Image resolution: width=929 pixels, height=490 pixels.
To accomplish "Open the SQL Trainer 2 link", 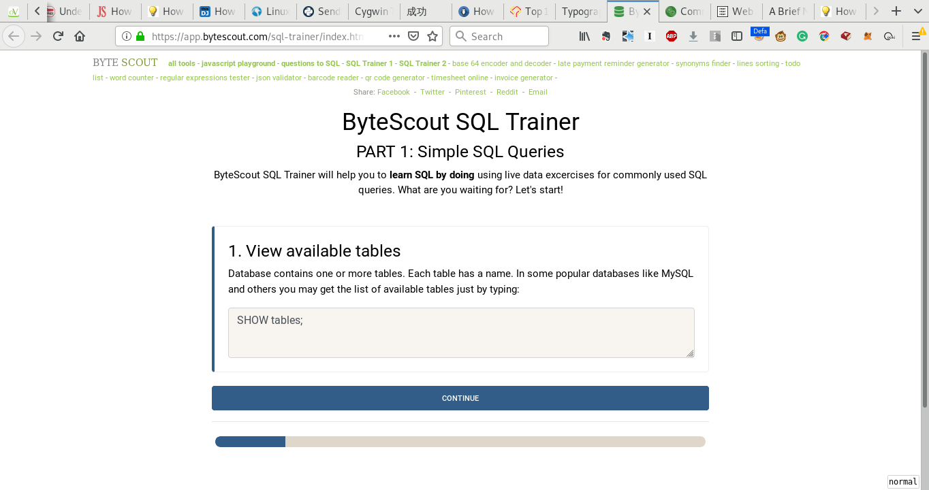I will tap(422, 63).
